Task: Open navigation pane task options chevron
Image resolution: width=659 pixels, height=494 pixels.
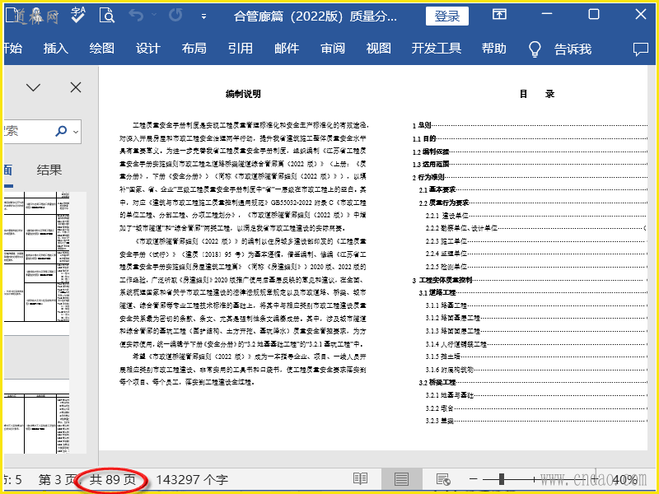Action: point(33,87)
